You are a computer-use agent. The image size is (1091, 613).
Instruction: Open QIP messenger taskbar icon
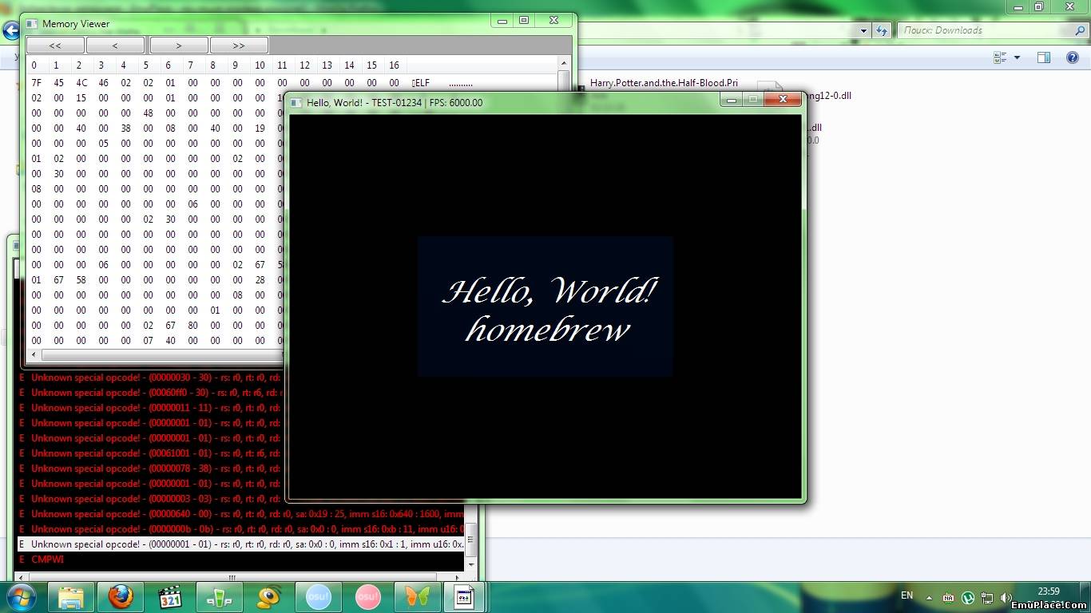[220, 597]
